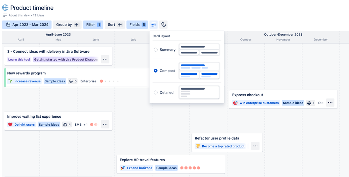Open the About this view description icon
349x177 pixels.
(5, 15)
